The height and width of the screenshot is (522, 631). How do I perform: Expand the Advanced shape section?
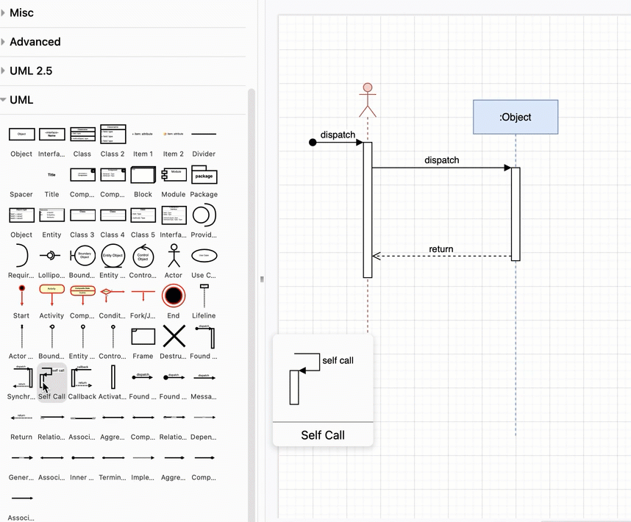coord(35,42)
